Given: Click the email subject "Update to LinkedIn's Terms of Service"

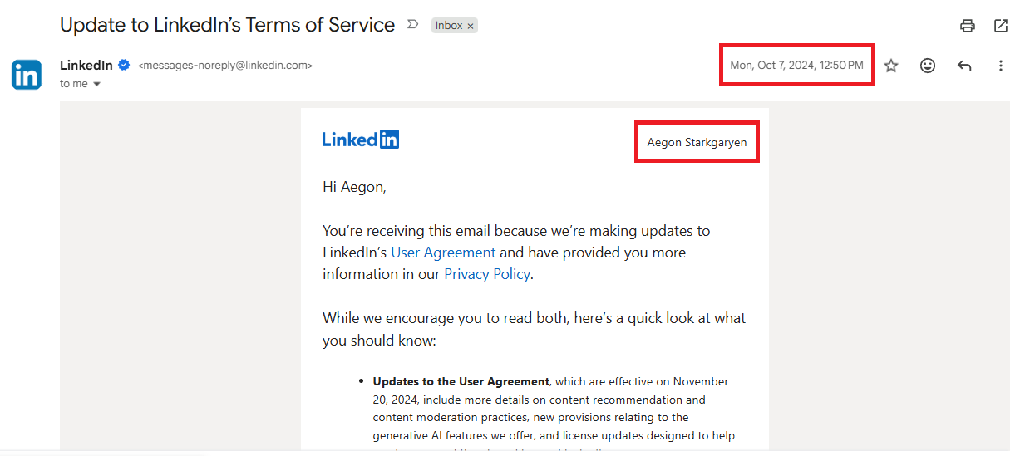Looking at the screenshot, I should [227, 25].
